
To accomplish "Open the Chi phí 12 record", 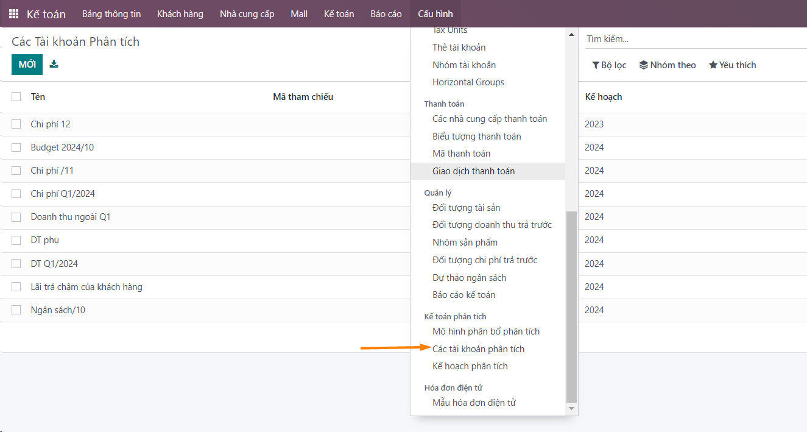I will 51,124.
